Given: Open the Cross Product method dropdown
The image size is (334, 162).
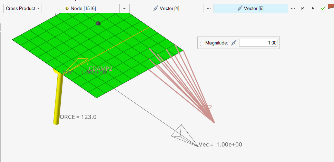Looking at the screenshot, I should 22,8.
